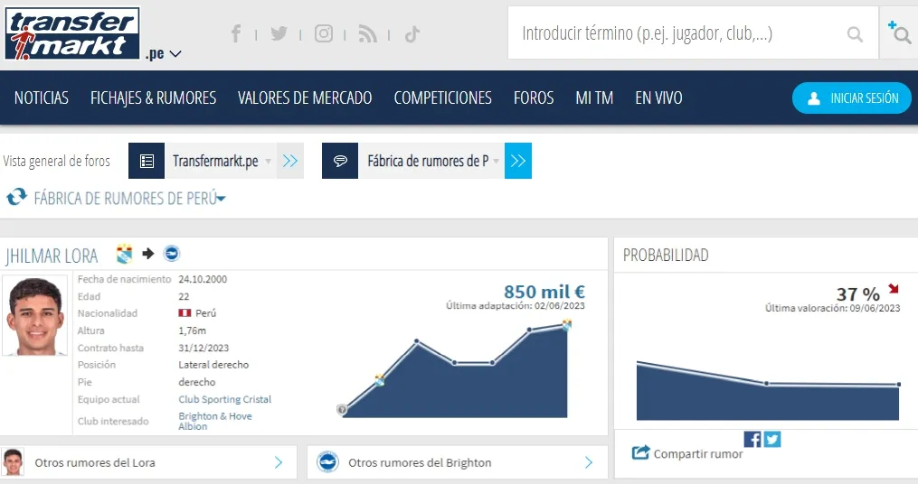Open the Club Sporting Cristal link
This screenshot has height=484, width=918.
tap(224, 399)
